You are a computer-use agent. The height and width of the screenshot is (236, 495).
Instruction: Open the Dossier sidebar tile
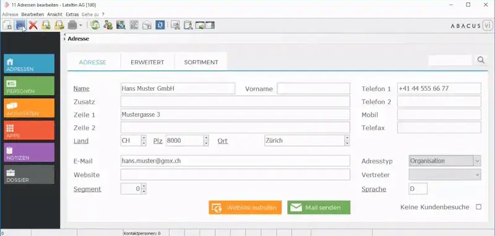coord(29,175)
